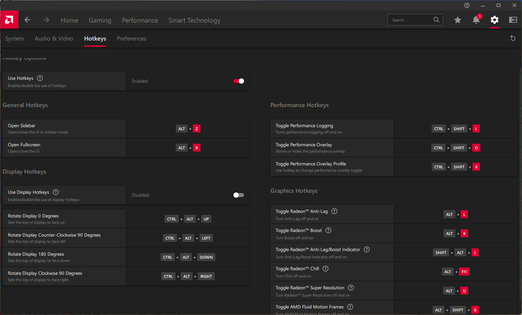Show help for Toggle Radeon Chill
Screen dimensions: 522x315
325,269
